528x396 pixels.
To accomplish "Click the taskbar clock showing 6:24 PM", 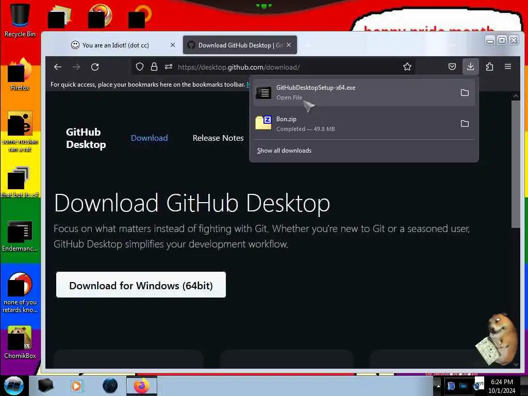I will pos(502,386).
